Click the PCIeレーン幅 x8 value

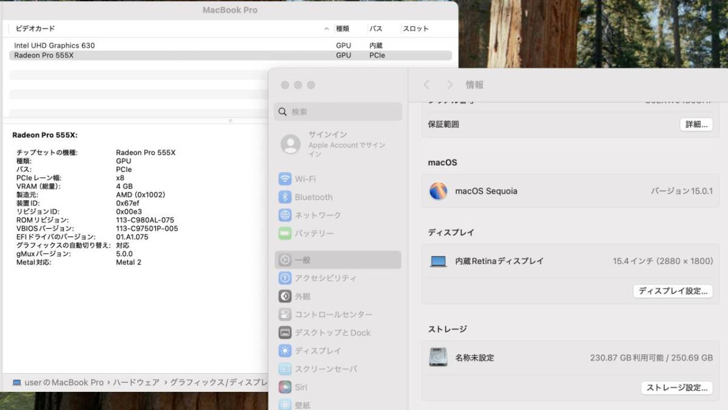(x=120, y=178)
